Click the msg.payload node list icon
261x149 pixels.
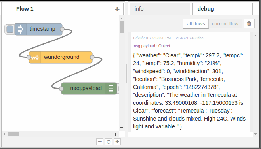[111, 89]
